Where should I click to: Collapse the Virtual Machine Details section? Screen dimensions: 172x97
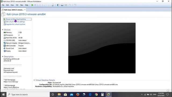point(34,80)
